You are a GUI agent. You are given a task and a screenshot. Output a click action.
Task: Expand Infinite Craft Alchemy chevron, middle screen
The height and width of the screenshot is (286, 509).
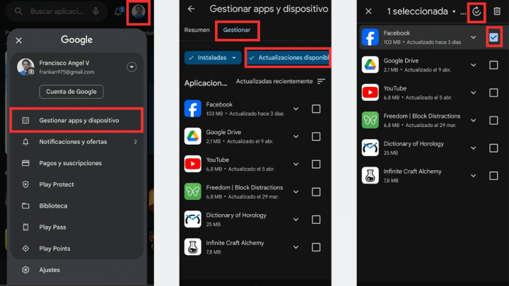(296, 247)
